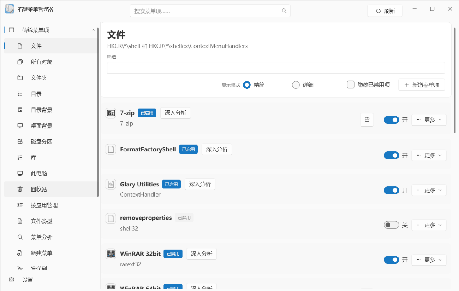Viewport: 459px width, 291px height.
Task: Click the 磁盘分区 sidebar icon
Action: click(x=20, y=142)
